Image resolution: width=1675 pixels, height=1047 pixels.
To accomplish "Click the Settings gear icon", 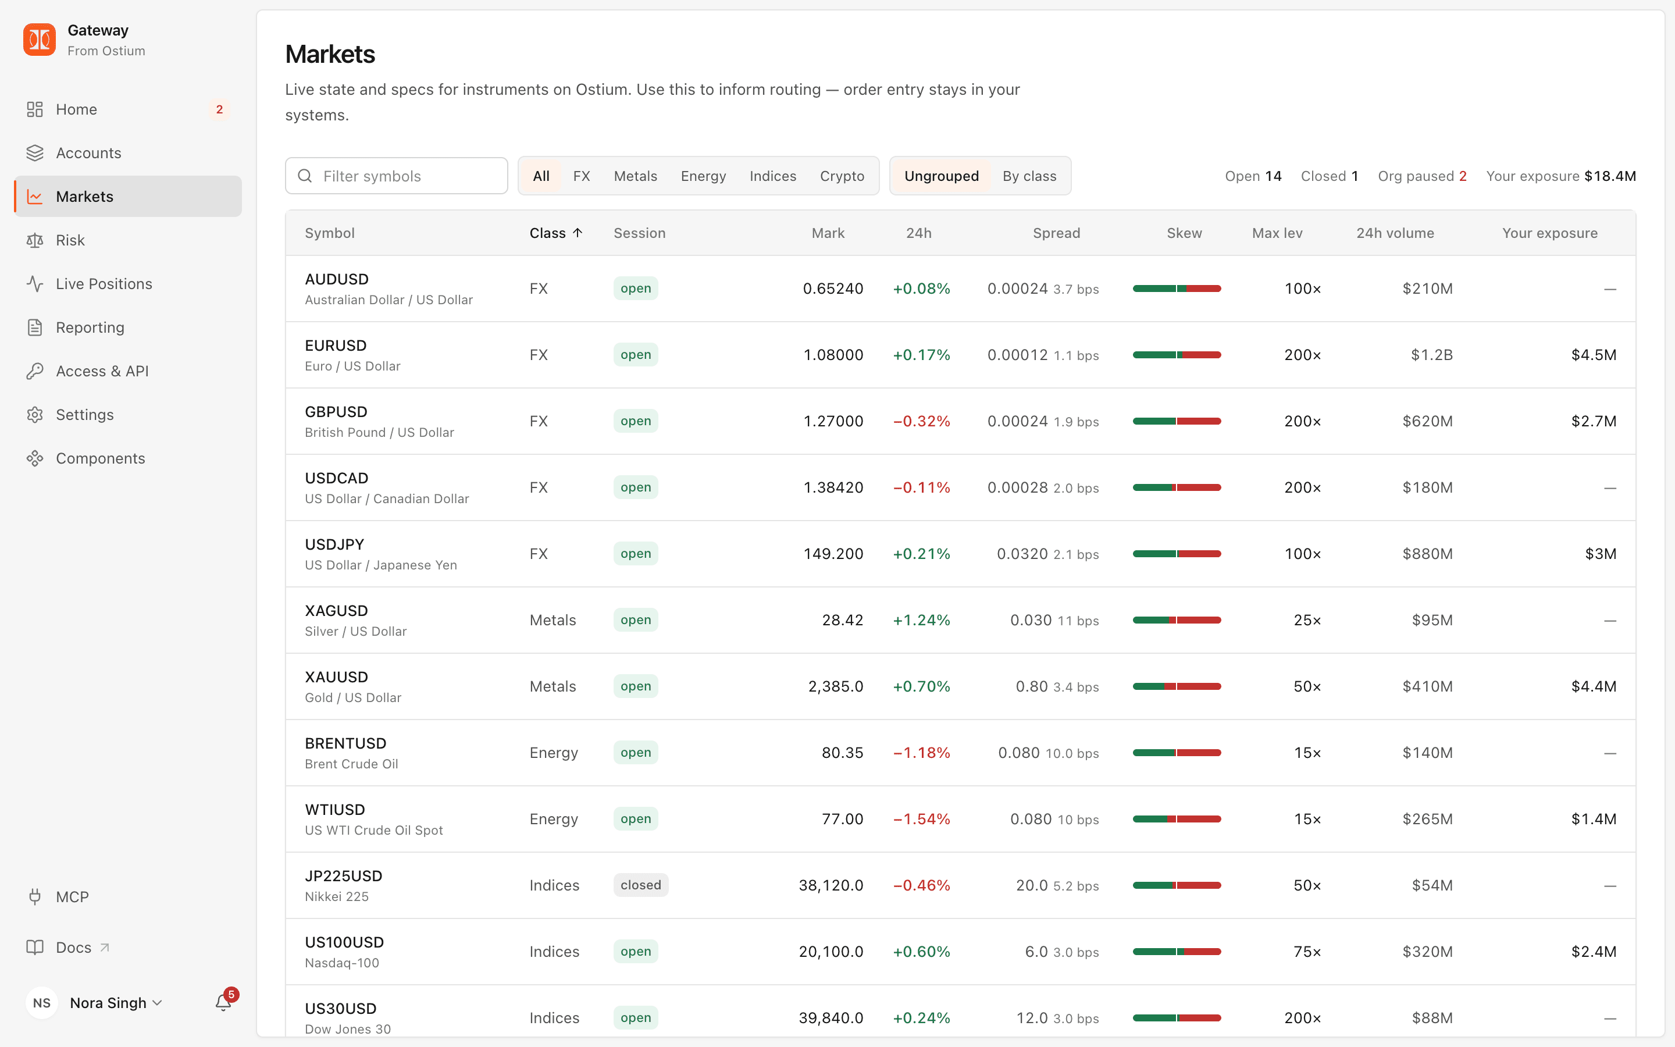I will click(35, 415).
